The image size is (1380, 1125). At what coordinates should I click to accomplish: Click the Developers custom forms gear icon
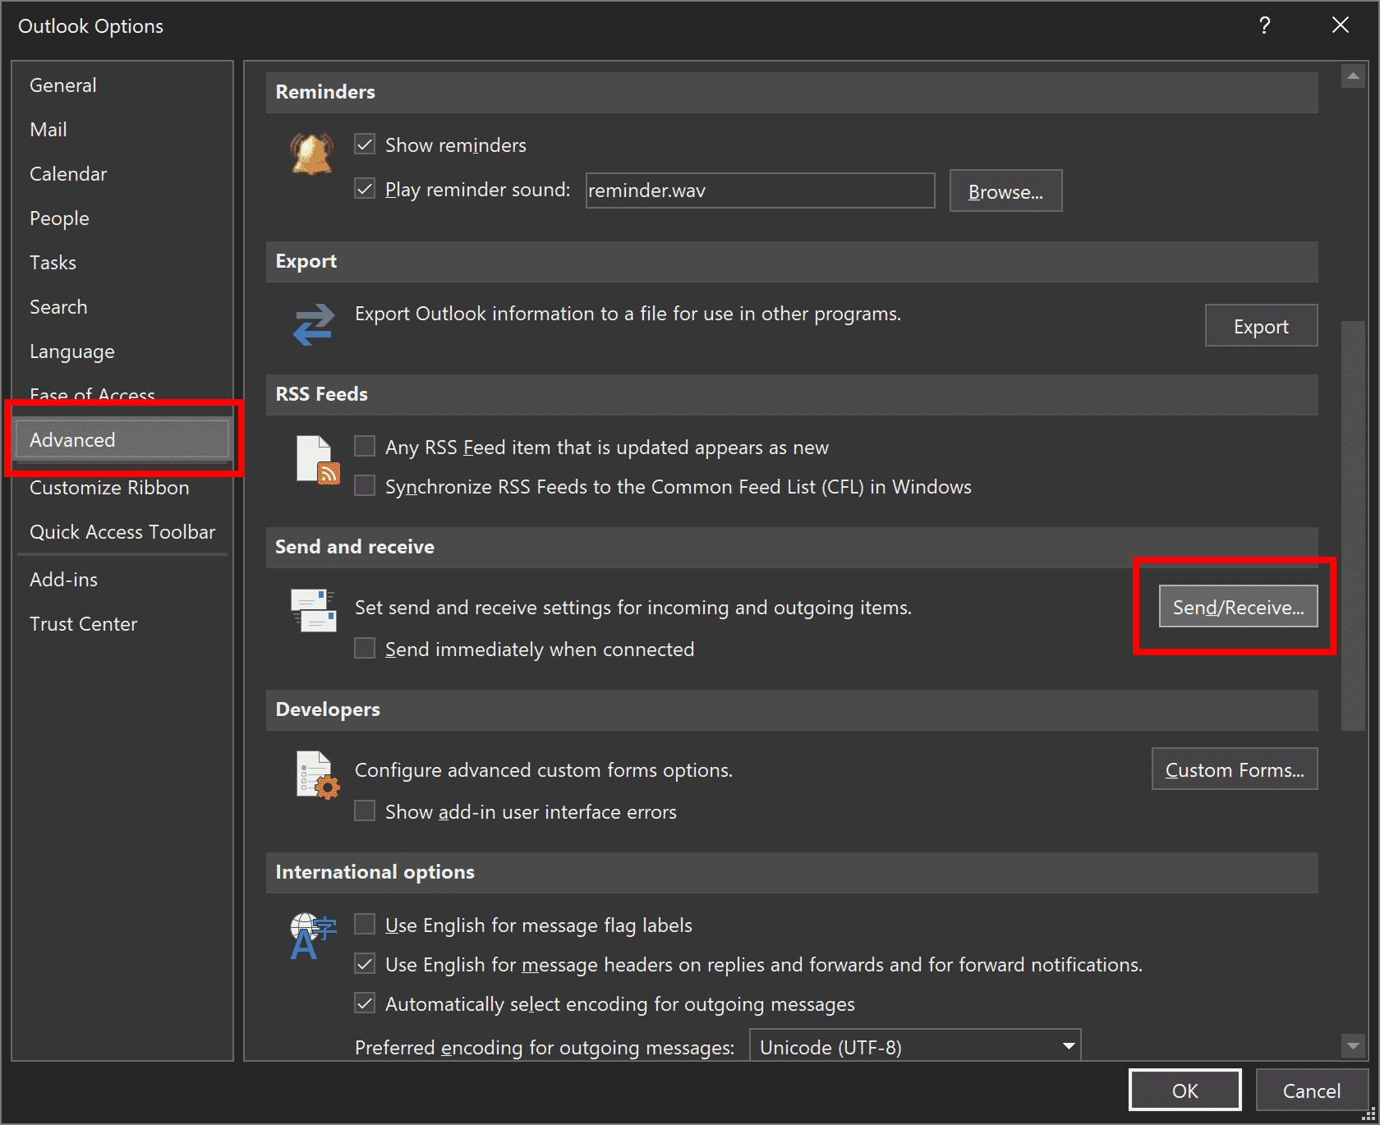tap(317, 774)
